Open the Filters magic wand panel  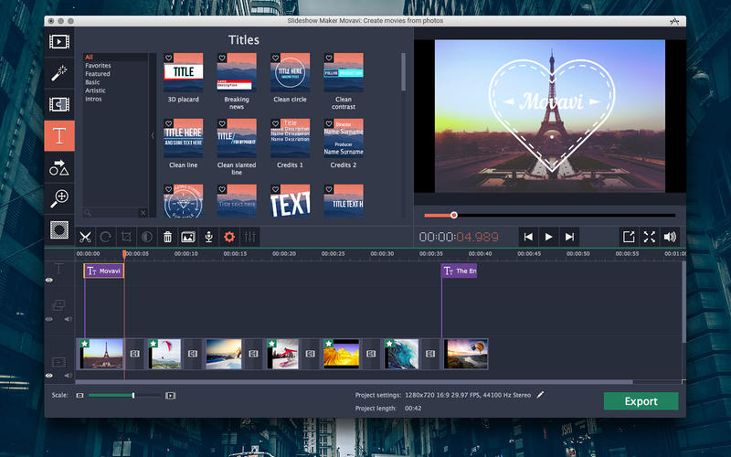pyautogui.click(x=59, y=72)
